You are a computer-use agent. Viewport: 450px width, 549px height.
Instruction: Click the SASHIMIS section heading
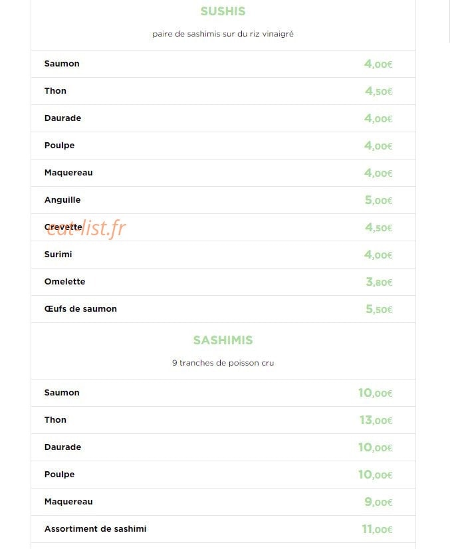(x=223, y=340)
